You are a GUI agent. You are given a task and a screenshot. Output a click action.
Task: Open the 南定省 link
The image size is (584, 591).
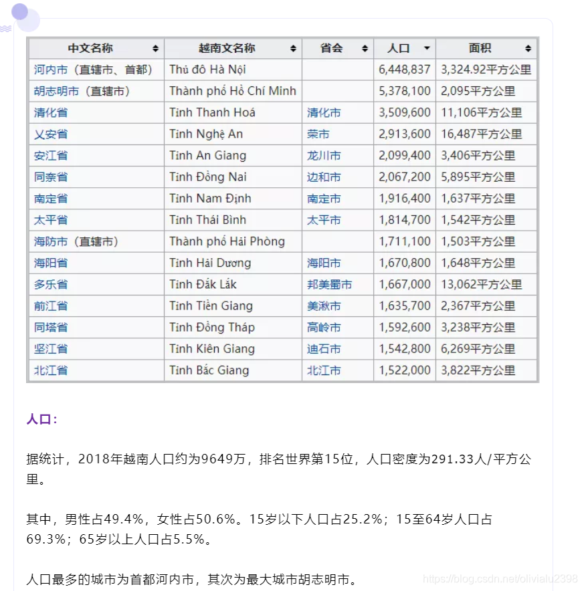click(51, 199)
